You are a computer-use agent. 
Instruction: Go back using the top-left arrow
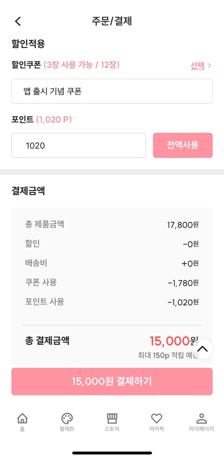[x=18, y=21]
